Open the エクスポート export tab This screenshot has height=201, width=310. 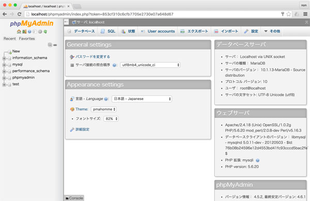[194, 31]
